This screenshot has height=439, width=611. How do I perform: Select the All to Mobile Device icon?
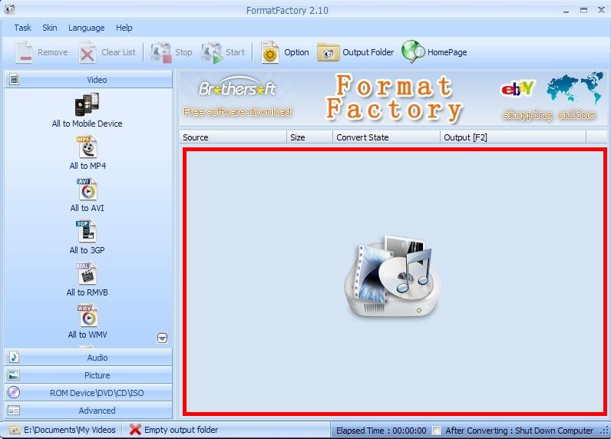(87, 104)
